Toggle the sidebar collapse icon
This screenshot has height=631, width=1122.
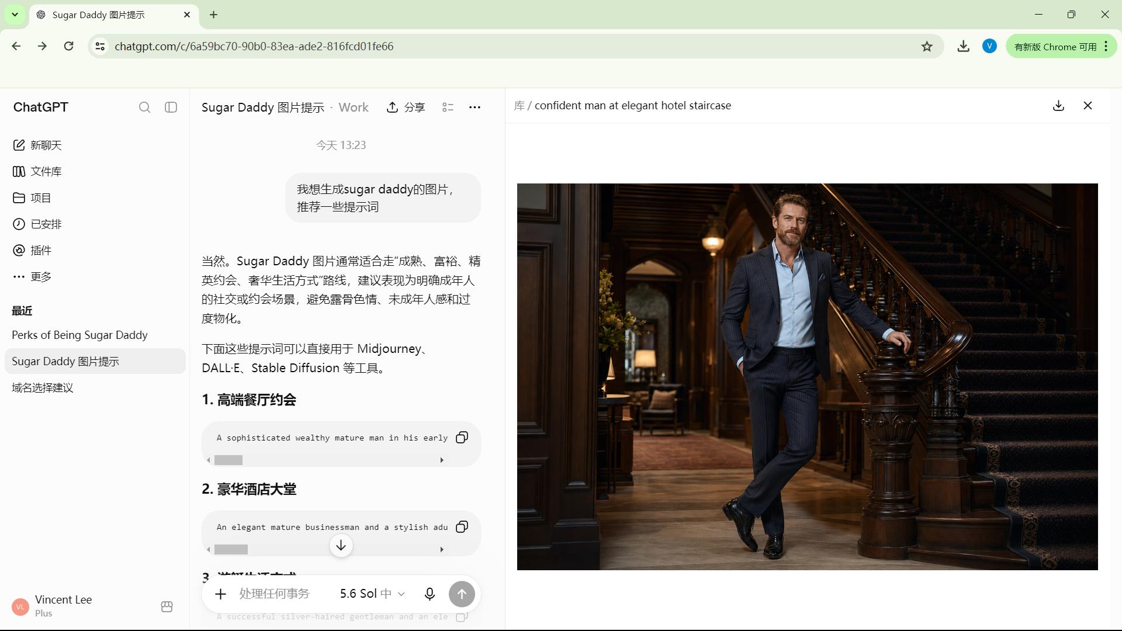coord(171,107)
